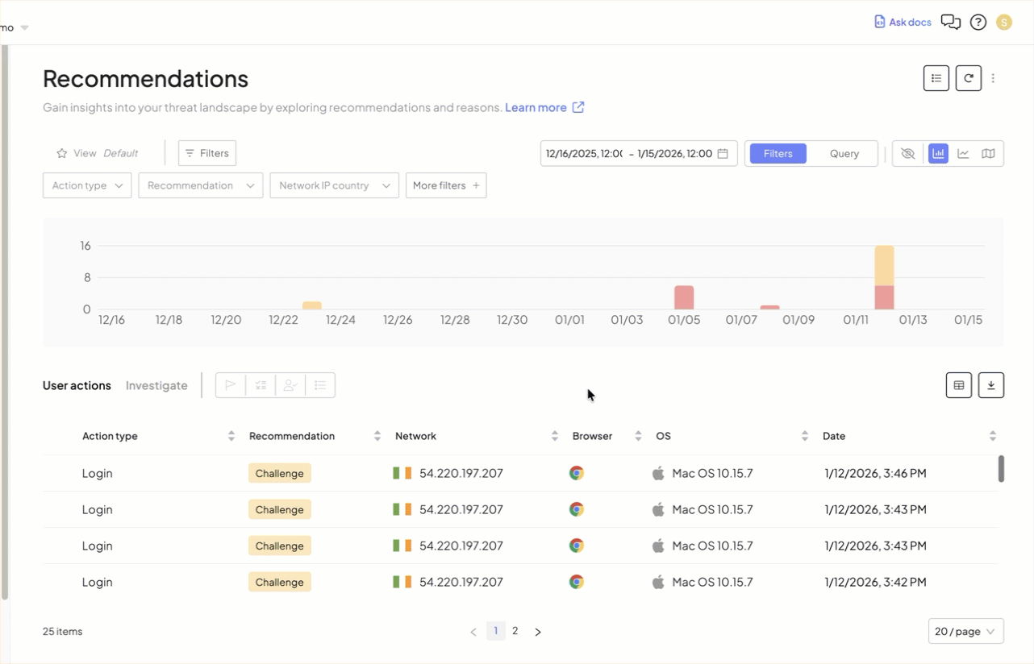Expand the Network IP country dropdown

click(x=334, y=186)
